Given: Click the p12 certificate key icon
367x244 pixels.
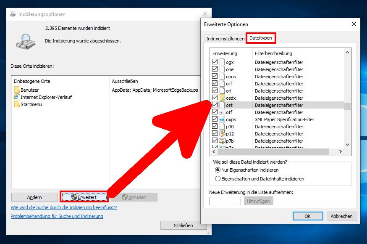Looking at the screenshot, I should [x=222, y=134].
